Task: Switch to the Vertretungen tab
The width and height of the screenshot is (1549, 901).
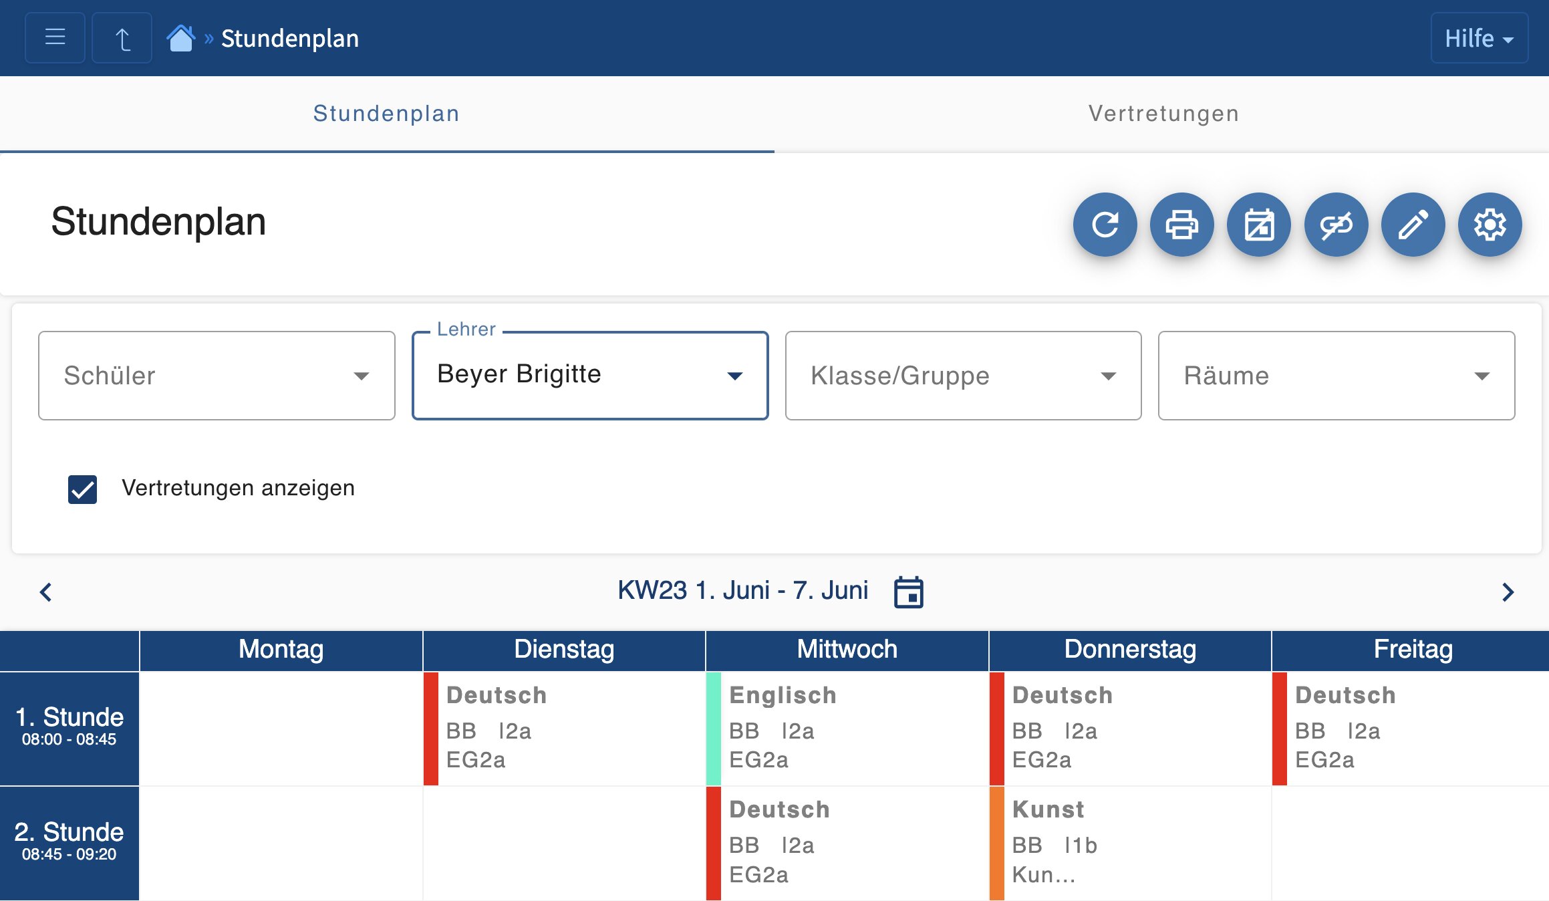Action: coord(1163,114)
